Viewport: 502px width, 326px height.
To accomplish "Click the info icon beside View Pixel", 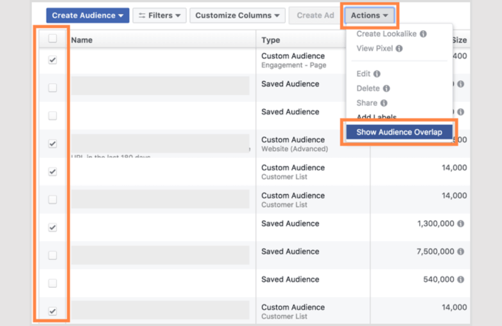I will 399,49.
